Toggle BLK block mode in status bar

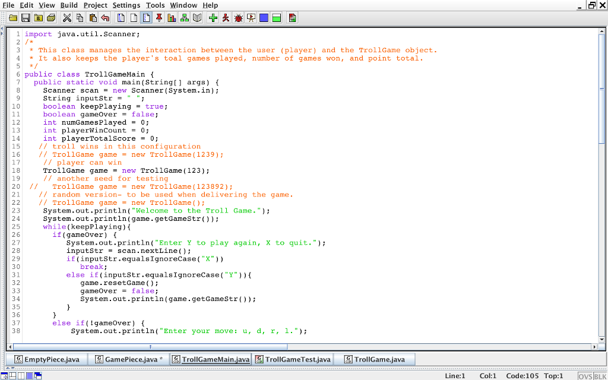pos(599,376)
